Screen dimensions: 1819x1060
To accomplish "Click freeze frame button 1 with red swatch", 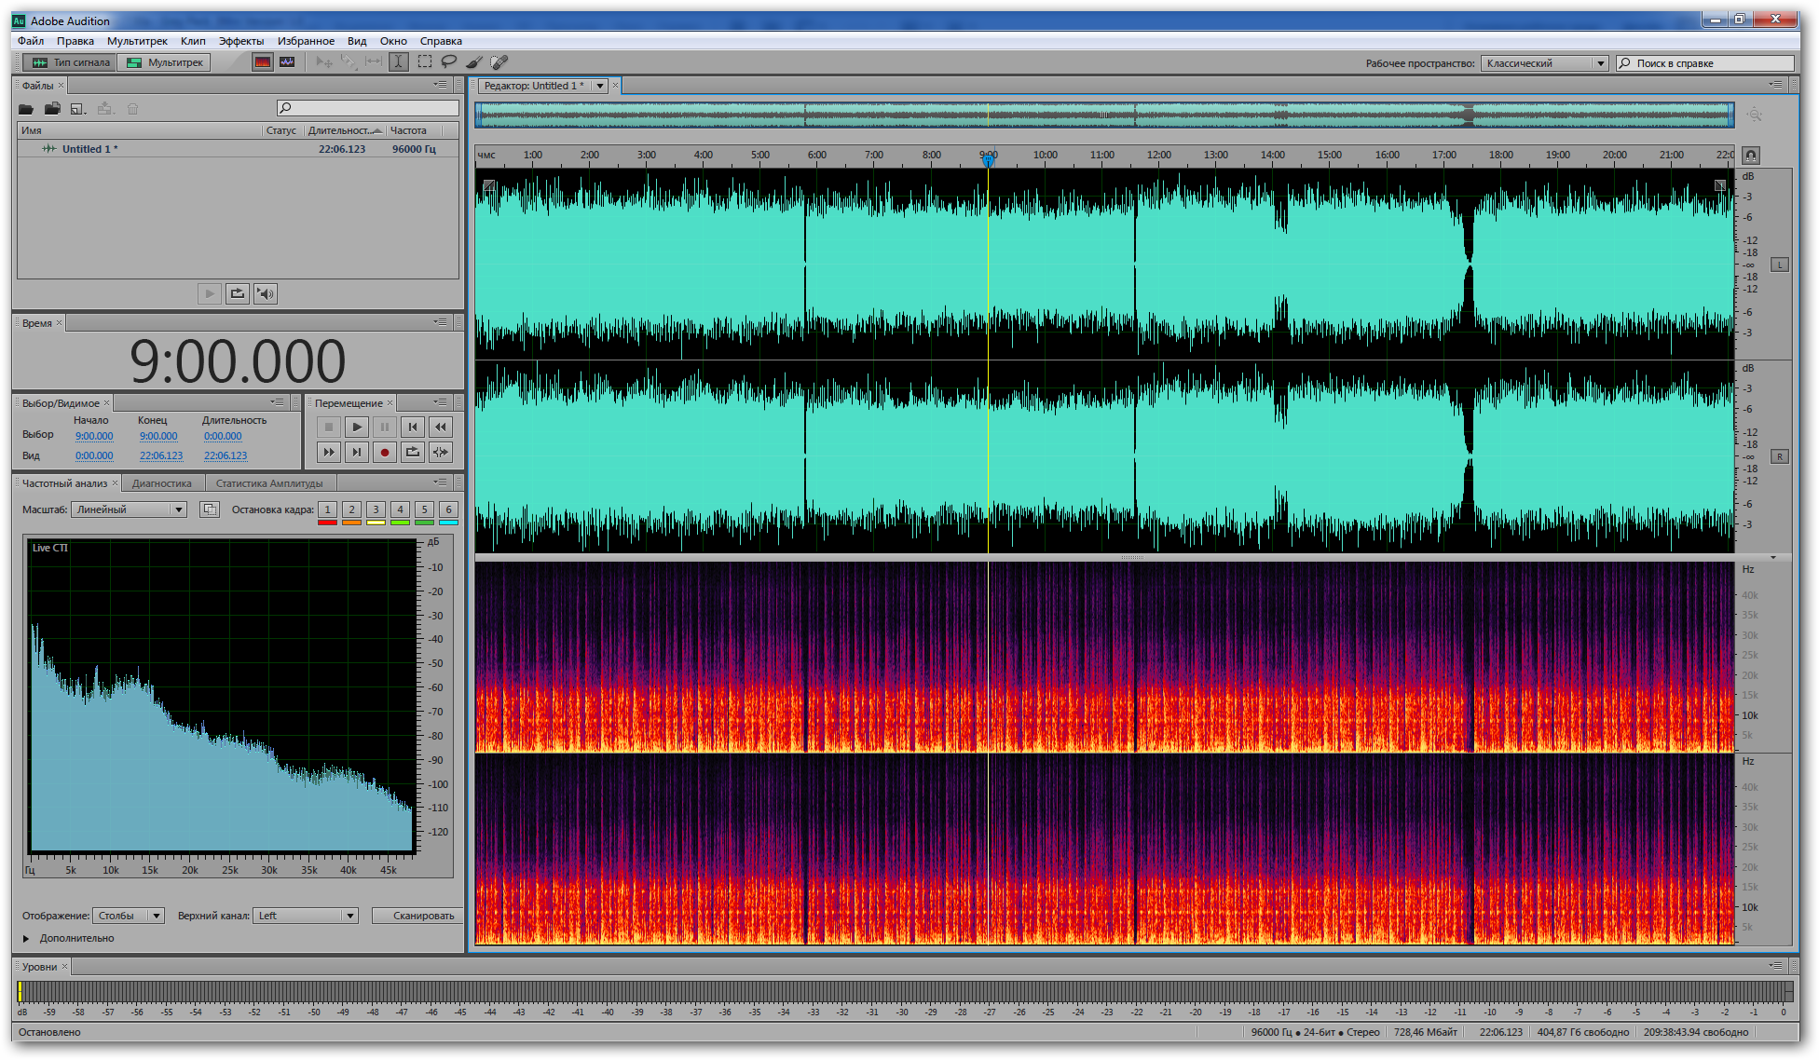I will point(327,510).
